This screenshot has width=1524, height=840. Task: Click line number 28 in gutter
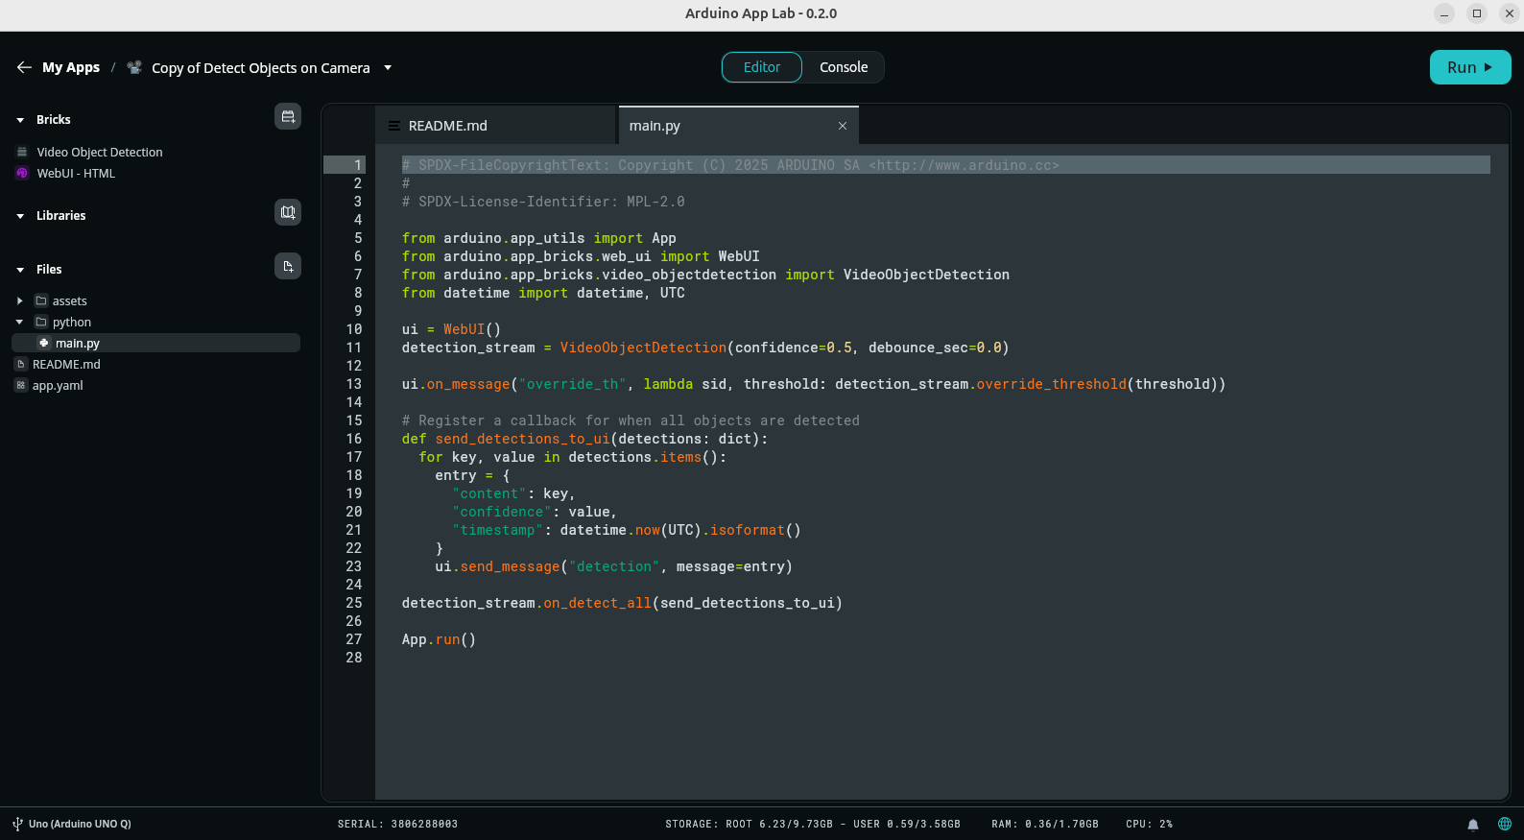coord(354,658)
